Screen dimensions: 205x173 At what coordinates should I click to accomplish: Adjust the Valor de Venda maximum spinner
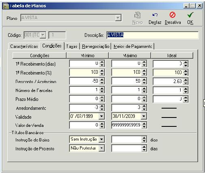point(144,125)
